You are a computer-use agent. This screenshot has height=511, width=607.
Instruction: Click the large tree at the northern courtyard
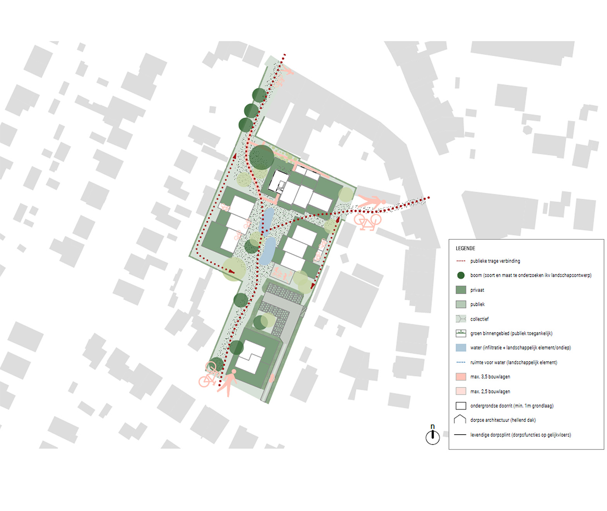click(x=262, y=157)
